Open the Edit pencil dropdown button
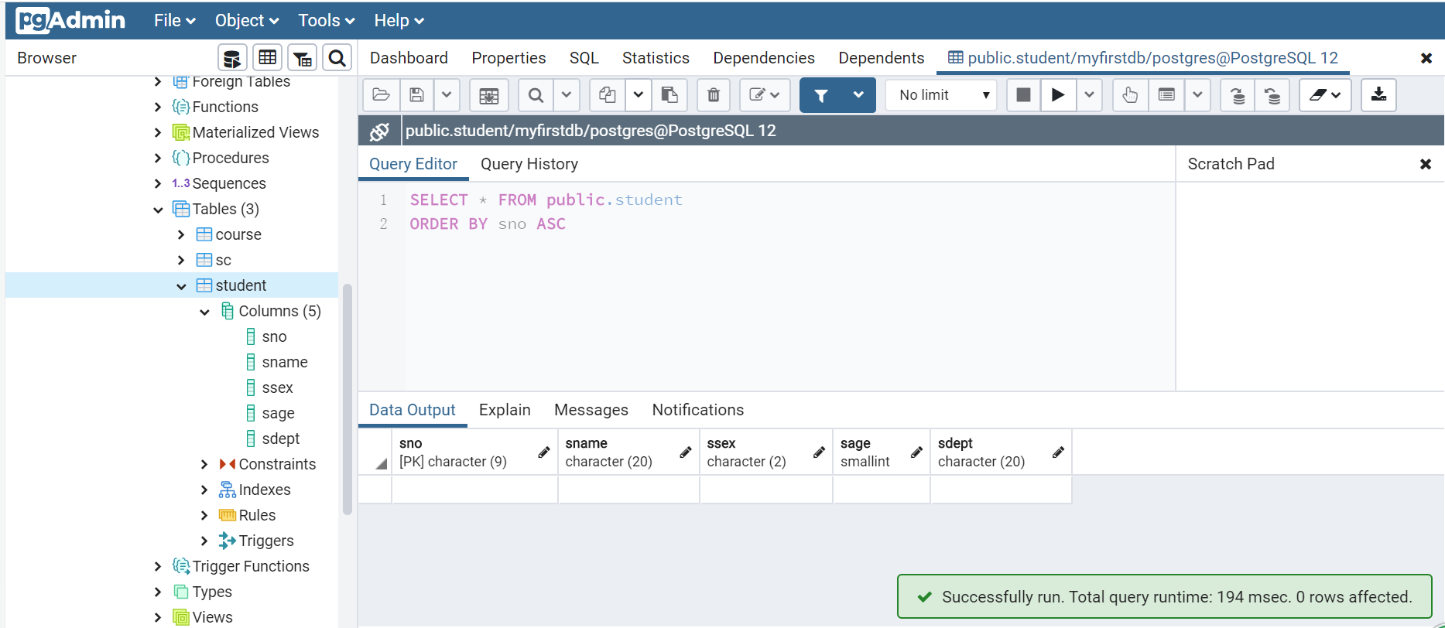Screen dimensions: 1445x628 [765, 95]
